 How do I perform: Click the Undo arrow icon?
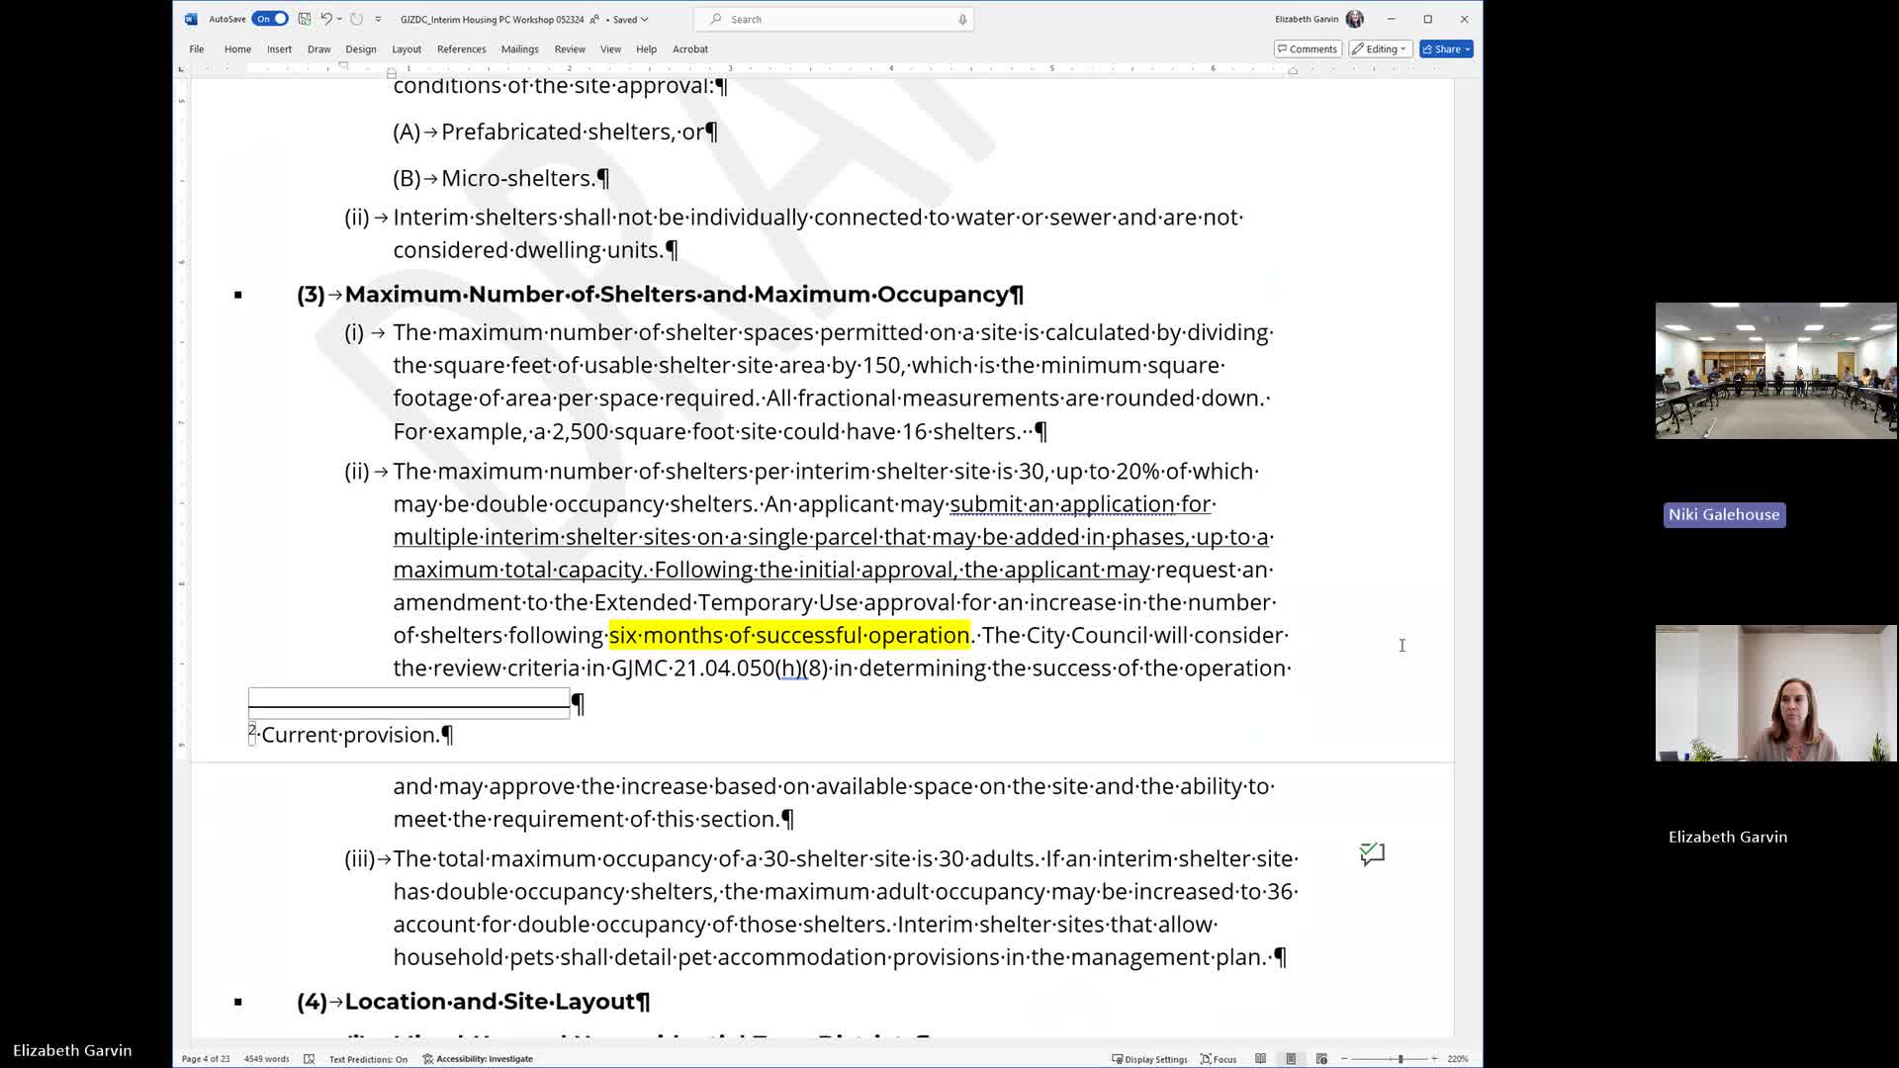(x=325, y=19)
